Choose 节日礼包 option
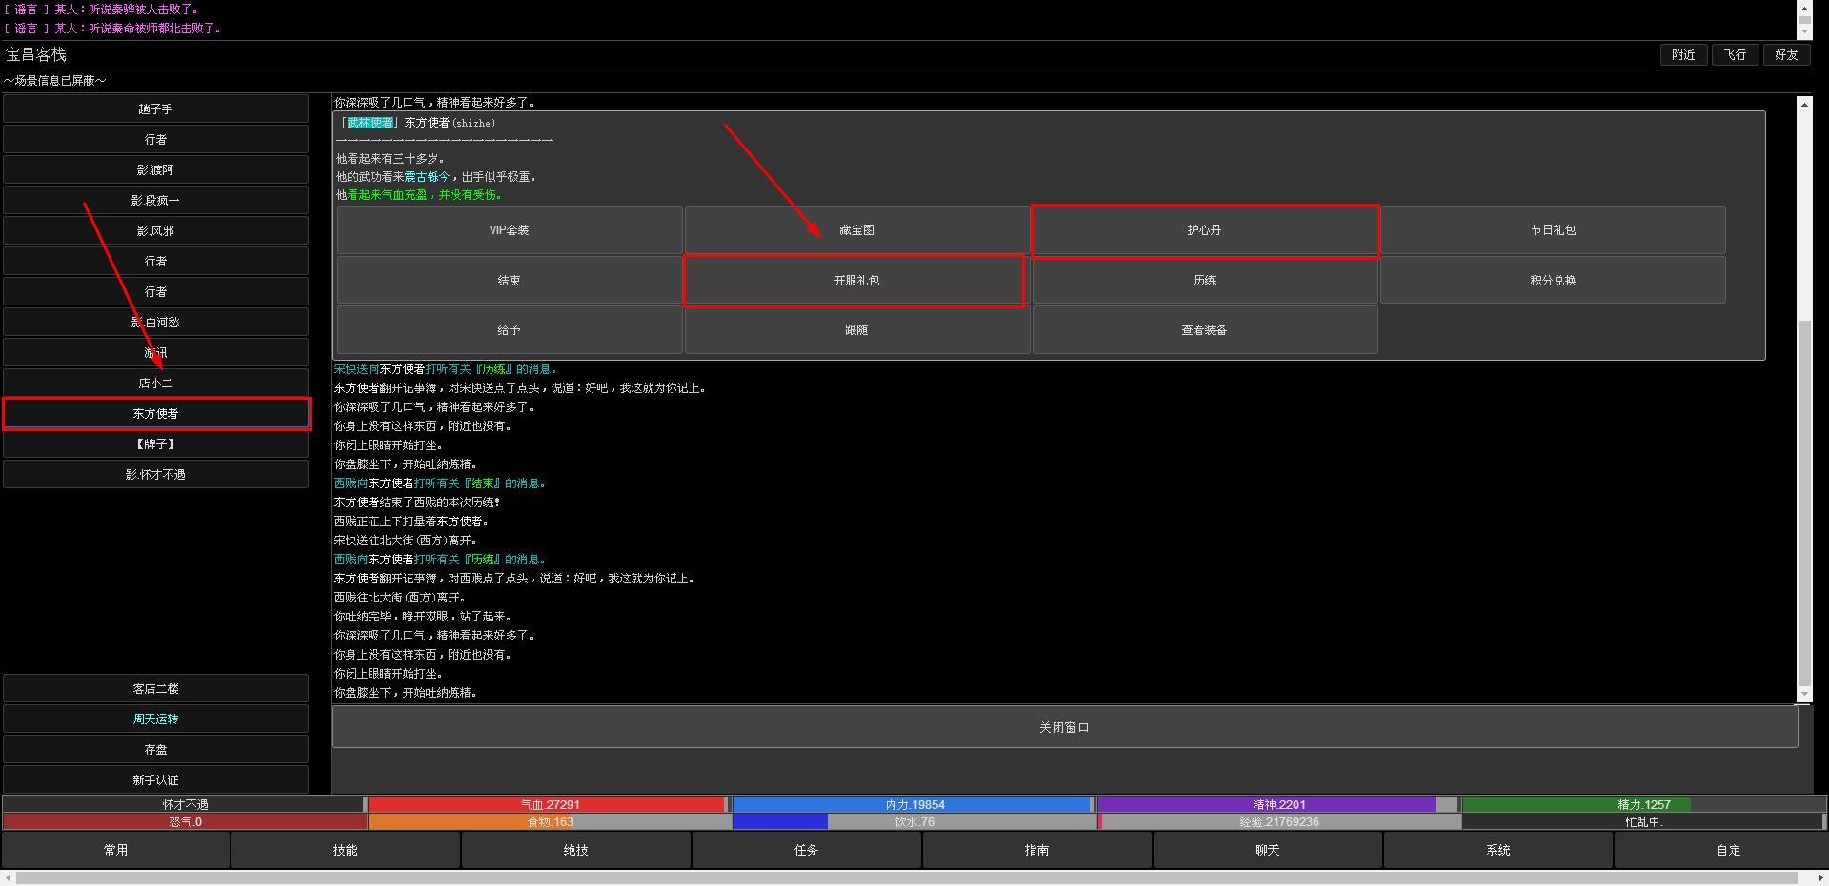1829x886 pixels. point(1553,230)
